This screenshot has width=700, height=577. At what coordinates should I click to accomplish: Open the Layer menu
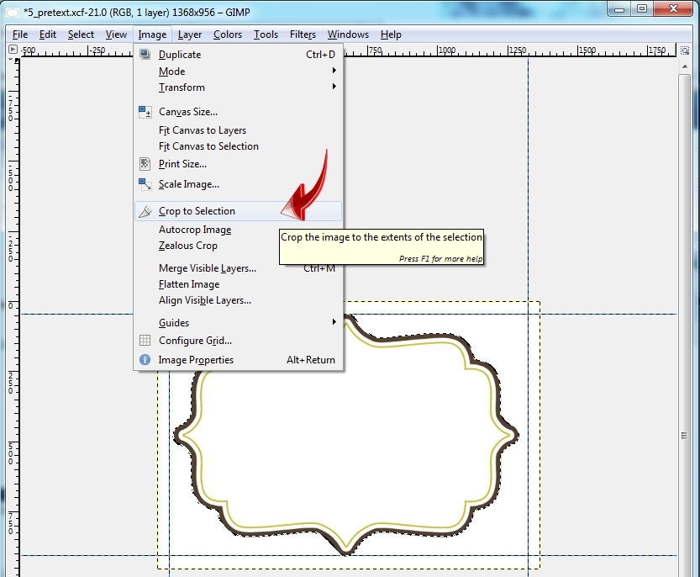[x=189, y=34]
